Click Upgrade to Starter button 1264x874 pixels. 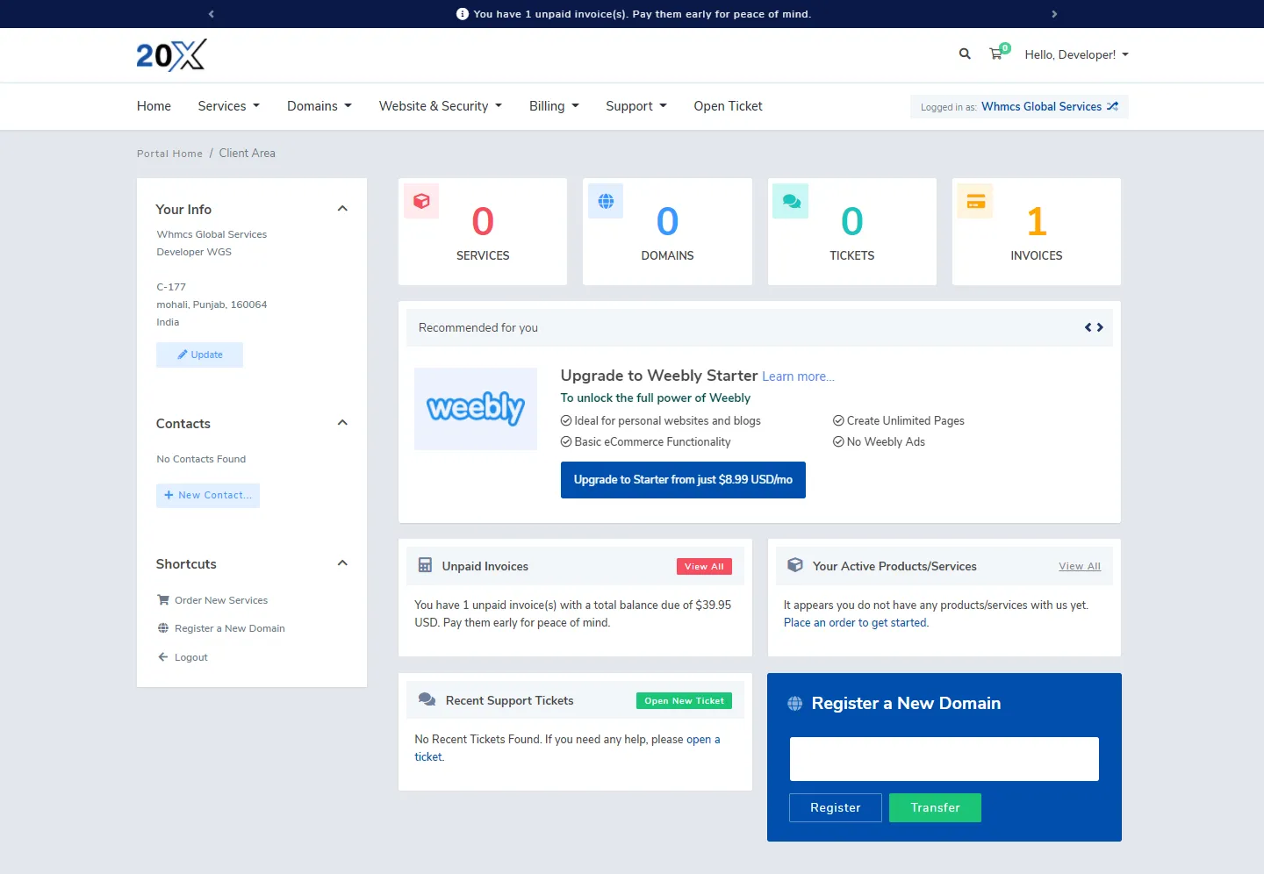point(683,480)
